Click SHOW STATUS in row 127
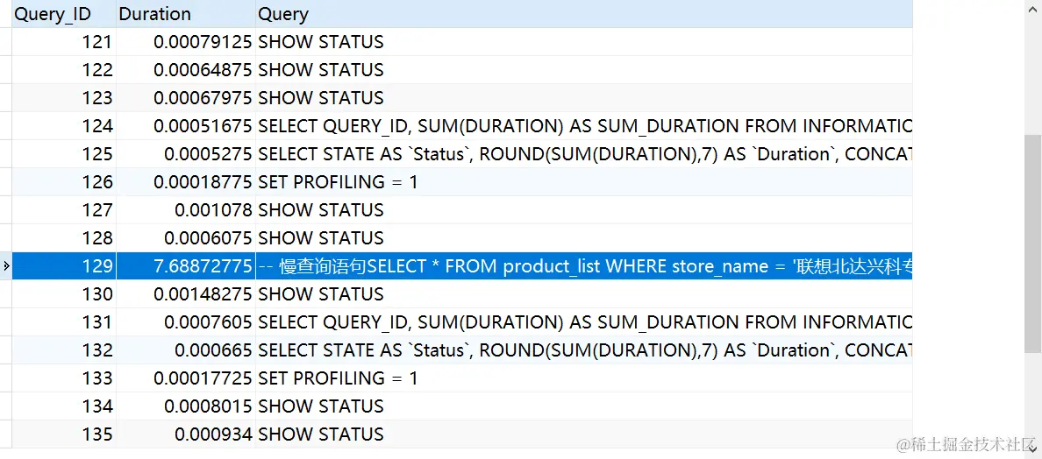 [x=321, y=209]
